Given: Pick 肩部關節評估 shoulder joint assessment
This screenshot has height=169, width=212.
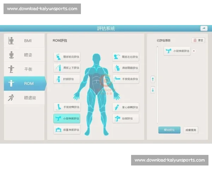Looking at the screenshot, I should [x=126, y=68].
